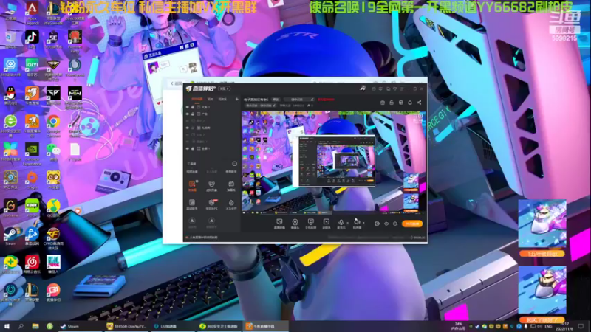
Task: Toggle lock on the second source row
Action: coord(193,114)
